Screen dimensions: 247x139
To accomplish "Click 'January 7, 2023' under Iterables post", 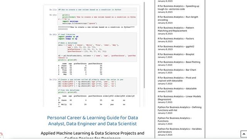I will click(x=165, y=135).
